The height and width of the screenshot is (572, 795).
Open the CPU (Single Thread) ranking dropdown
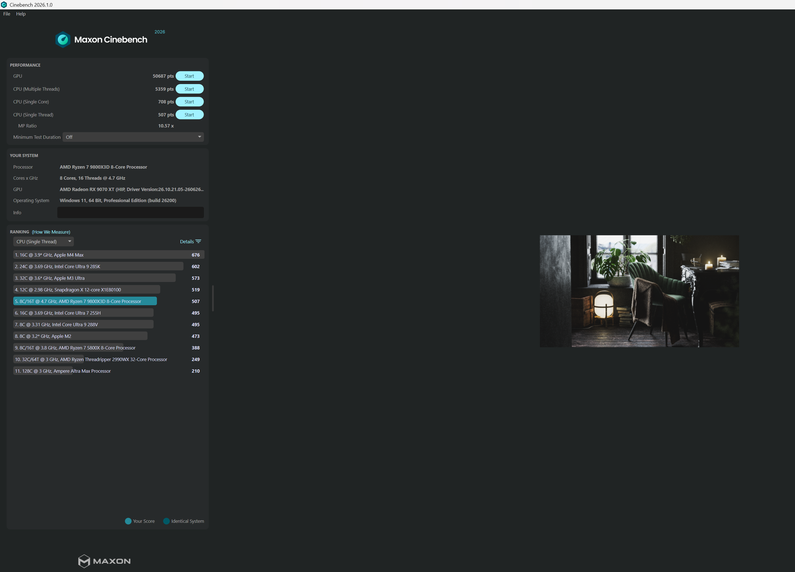pos(43,241)
